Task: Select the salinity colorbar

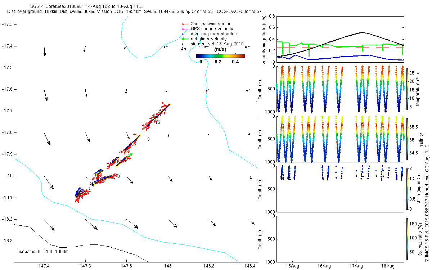Action: (x=407, y=139)
